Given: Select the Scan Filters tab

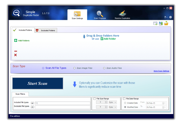Looking at the screenshot, I should coord(20,94).
